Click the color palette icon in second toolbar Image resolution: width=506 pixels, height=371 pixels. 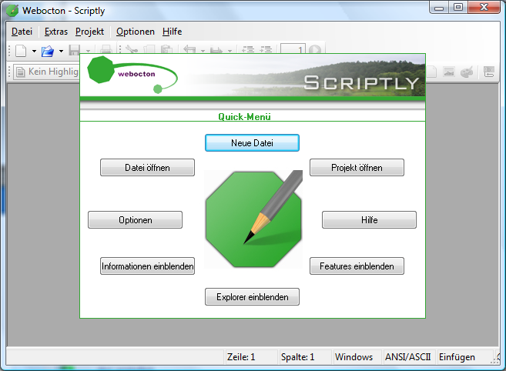pos(467,72)
